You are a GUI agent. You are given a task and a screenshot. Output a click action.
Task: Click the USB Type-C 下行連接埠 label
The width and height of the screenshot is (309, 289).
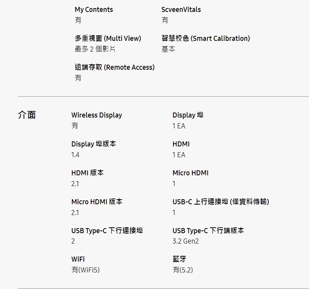pos(107,231)
